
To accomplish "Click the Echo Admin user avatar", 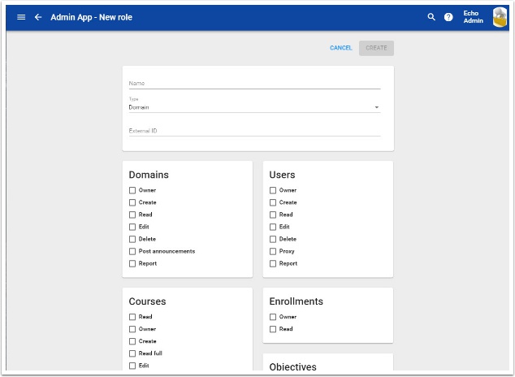I will click(499, 17).
